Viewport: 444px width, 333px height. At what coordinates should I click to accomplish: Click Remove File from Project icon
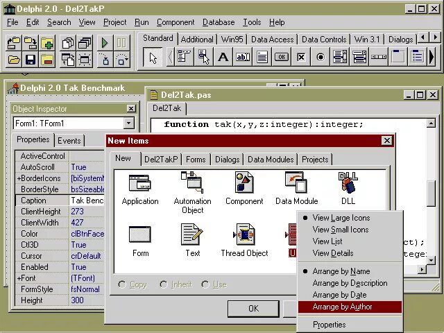tap(47, 60)
